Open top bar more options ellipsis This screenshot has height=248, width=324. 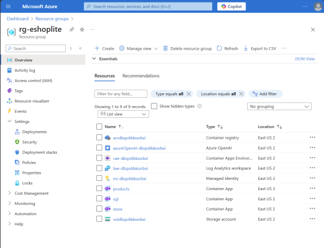click(305, 6)
